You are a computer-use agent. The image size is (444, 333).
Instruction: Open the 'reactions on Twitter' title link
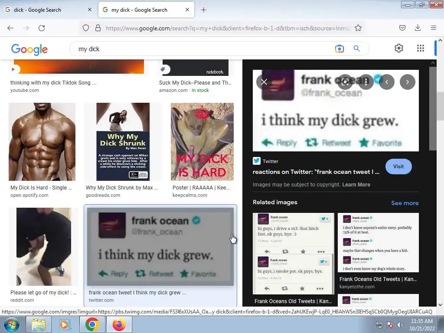316,172
